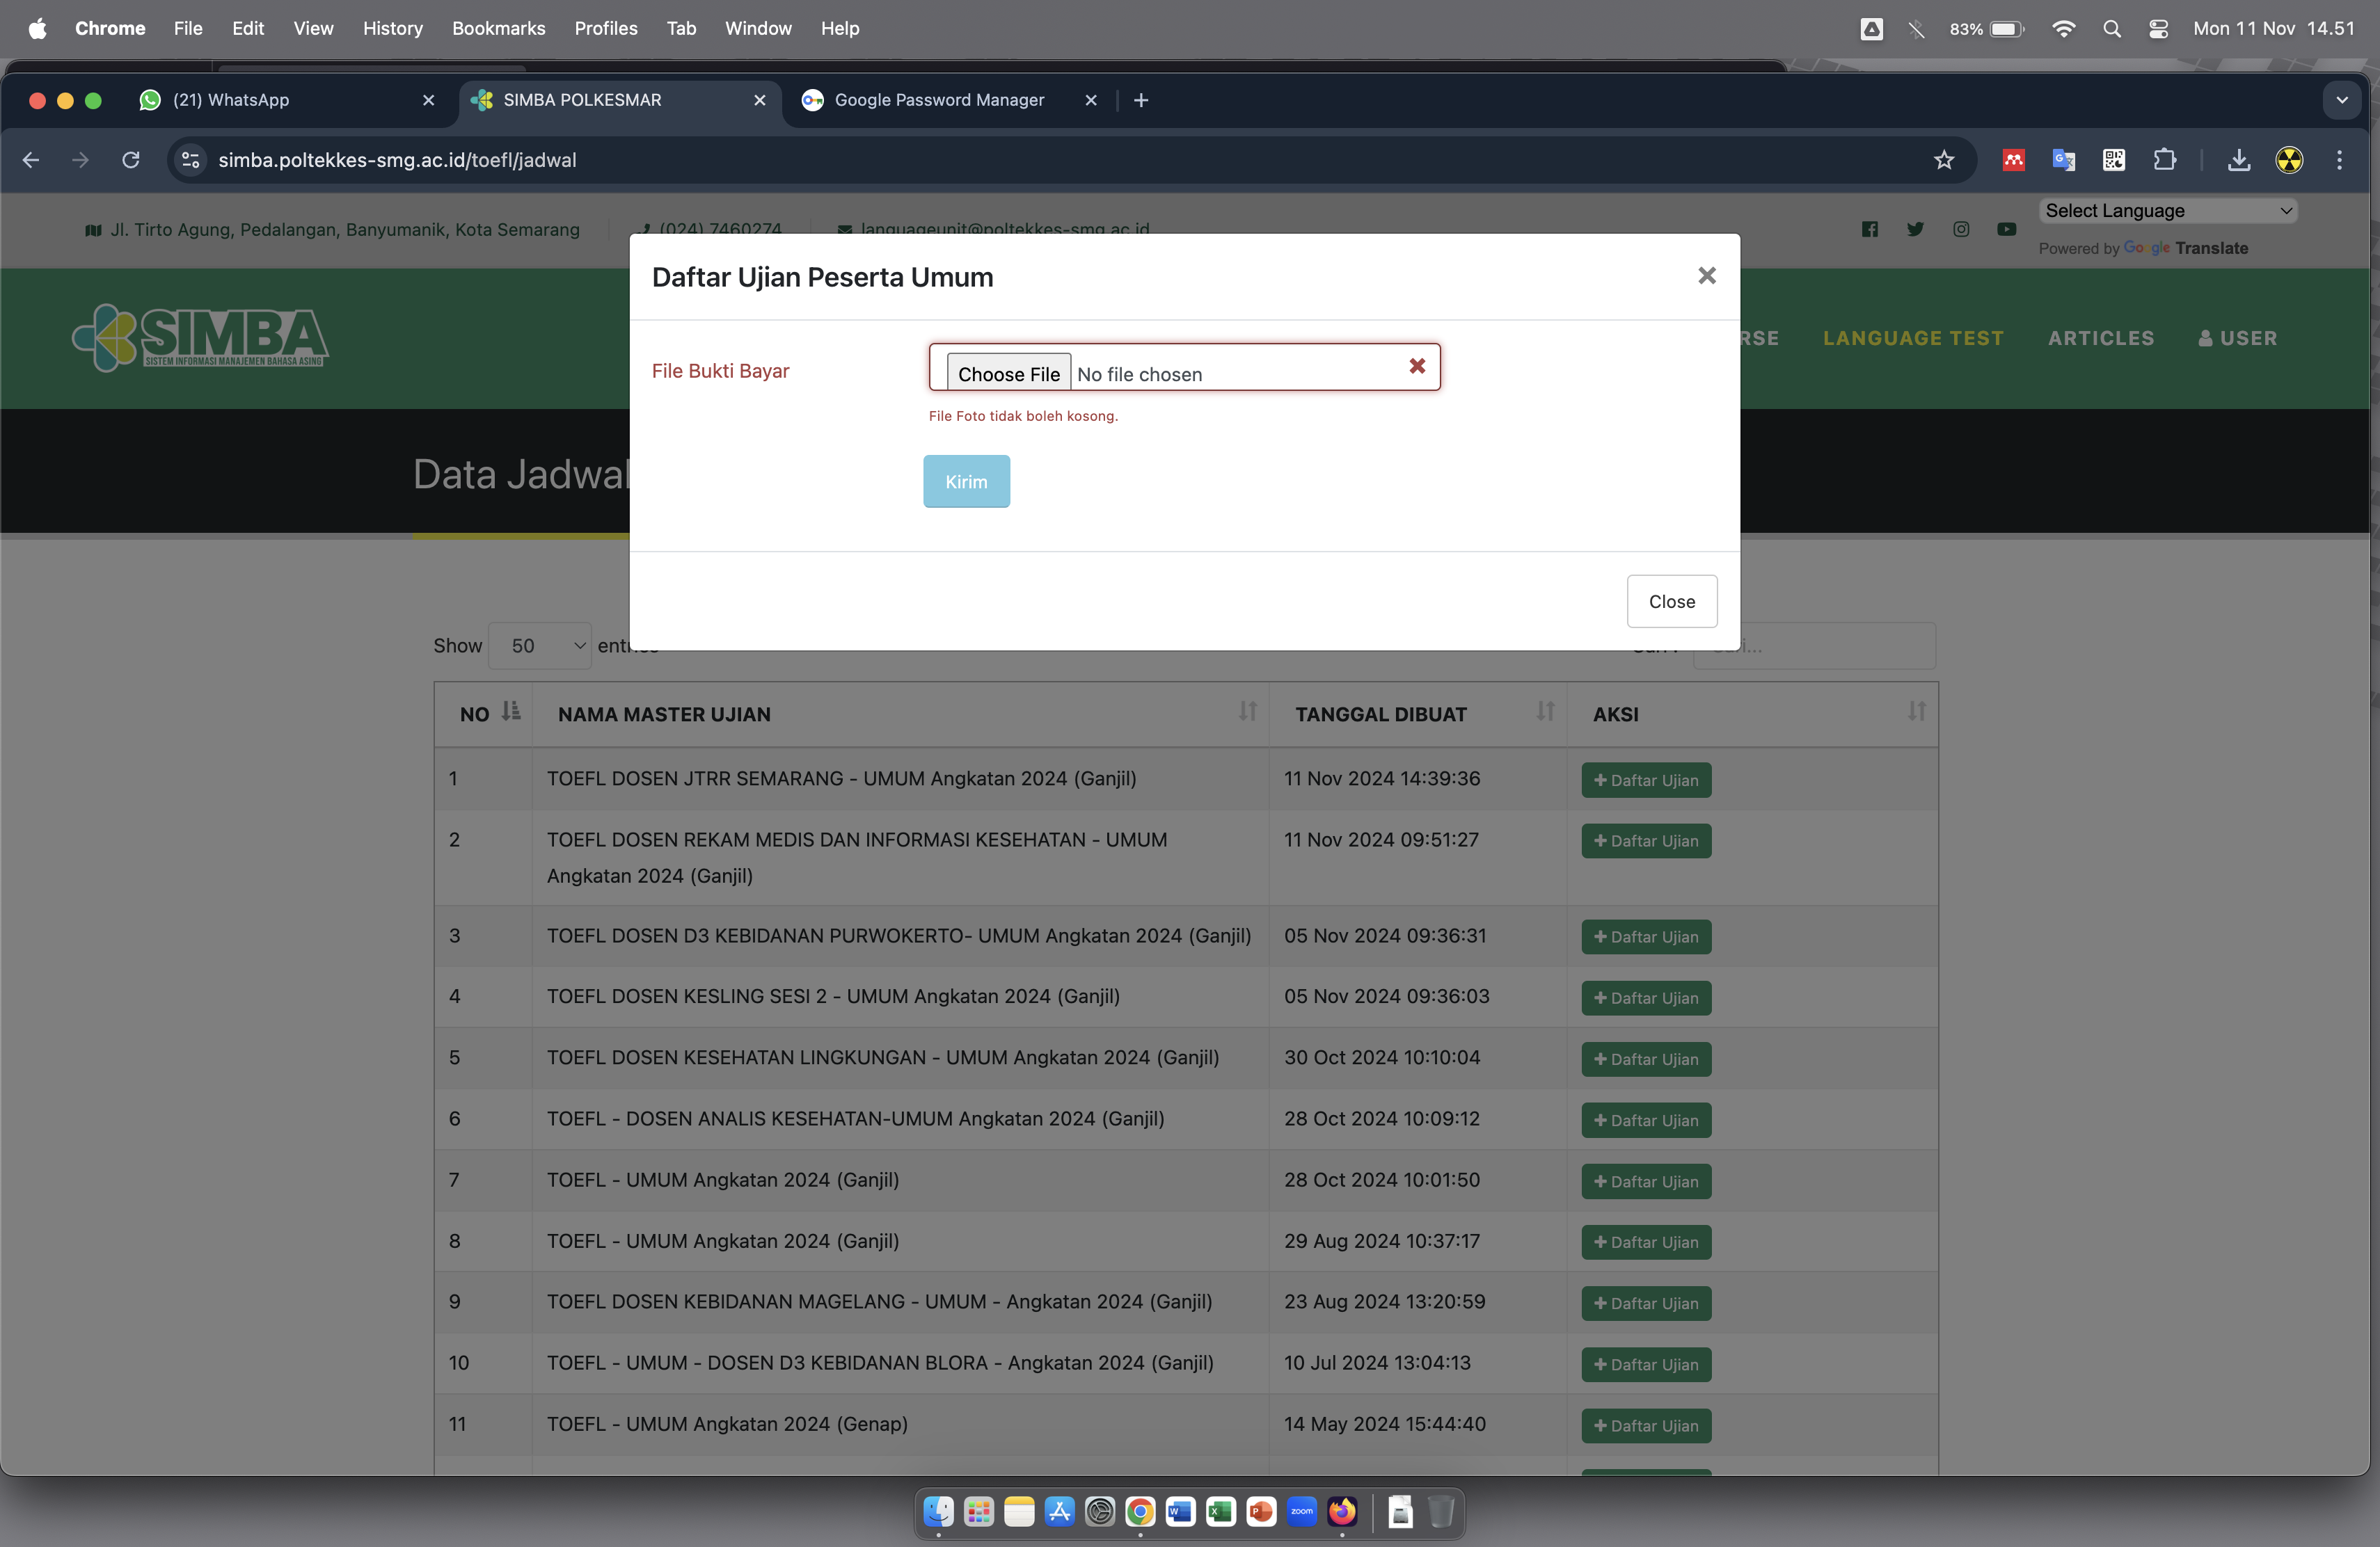
Task: Open Google Translate extension icon
Action: (x=2064, y=160)
